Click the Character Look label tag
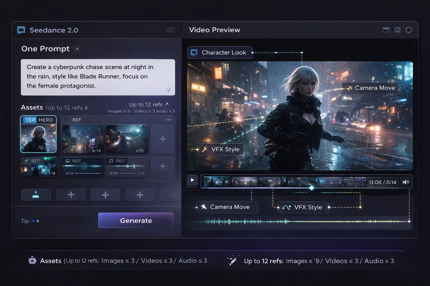Viewport: 430px width, 286px height. [220, 53]
